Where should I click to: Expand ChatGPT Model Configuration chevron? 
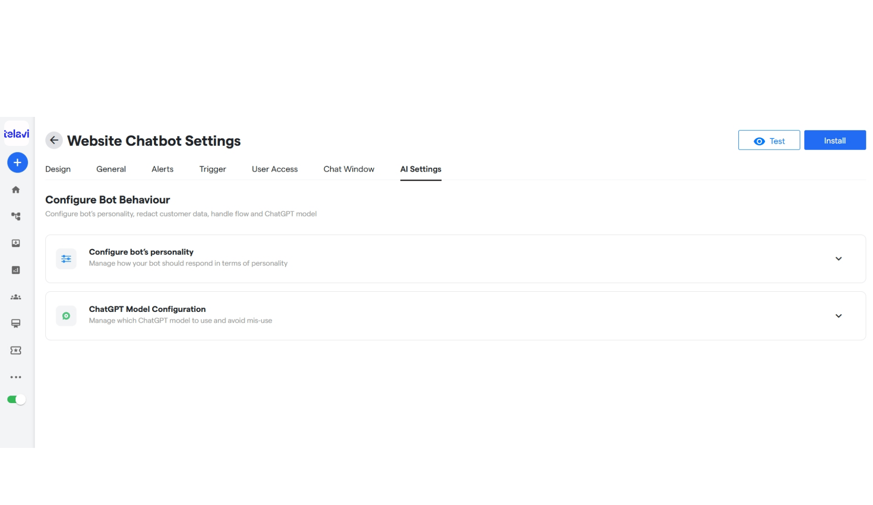pyautogui.click(x=838, y=316)
